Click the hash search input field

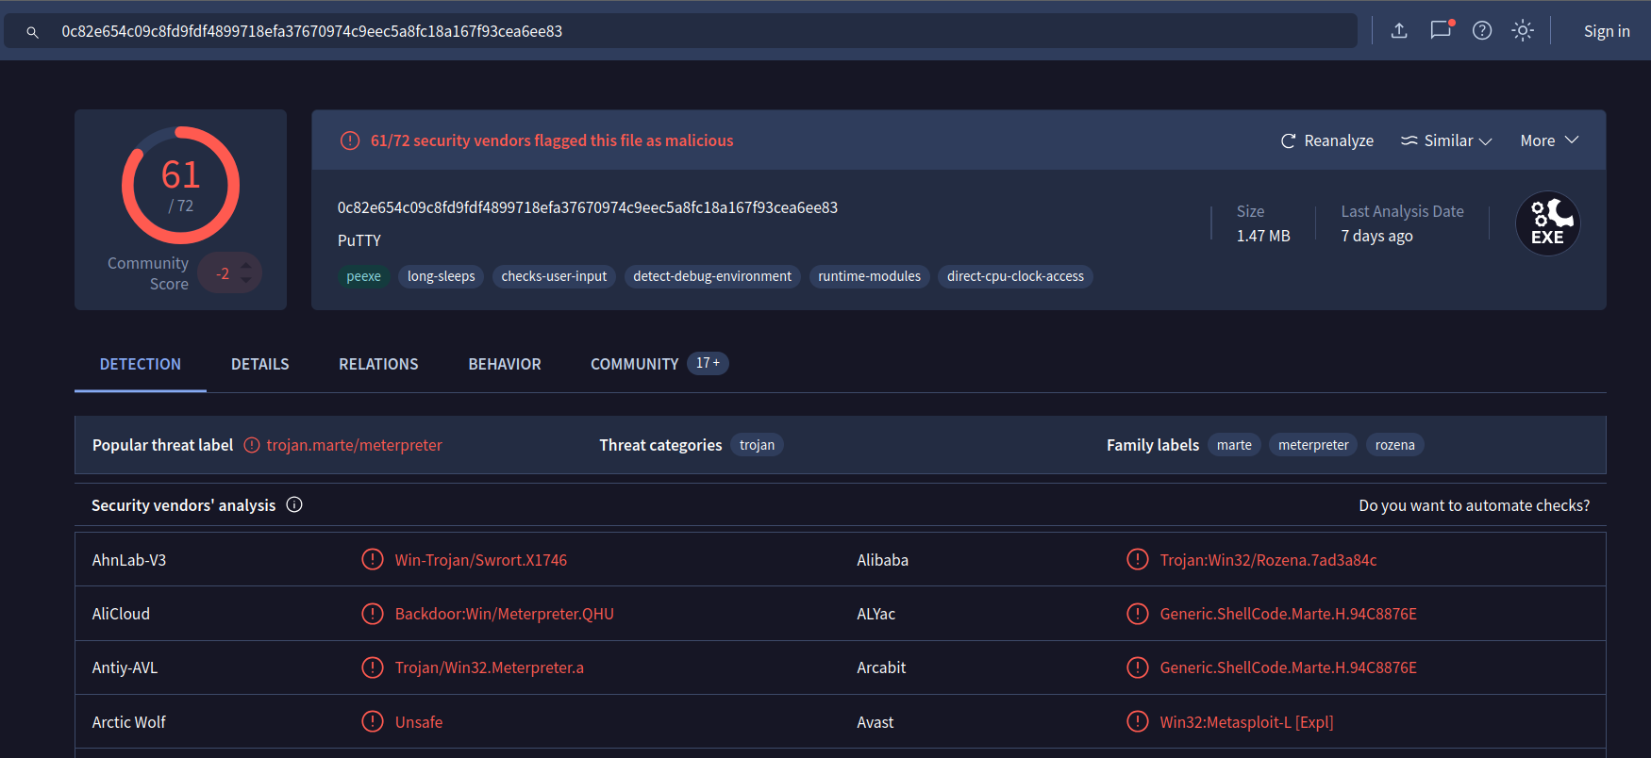coord(679,31)
